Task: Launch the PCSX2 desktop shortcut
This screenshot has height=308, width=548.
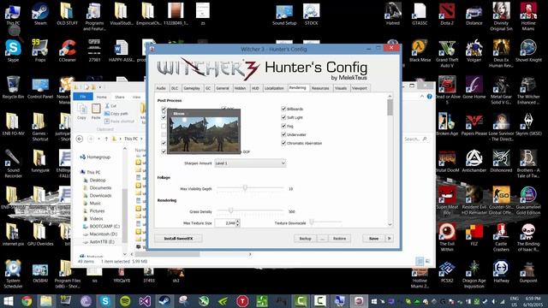Action: [x=447, y=272]
